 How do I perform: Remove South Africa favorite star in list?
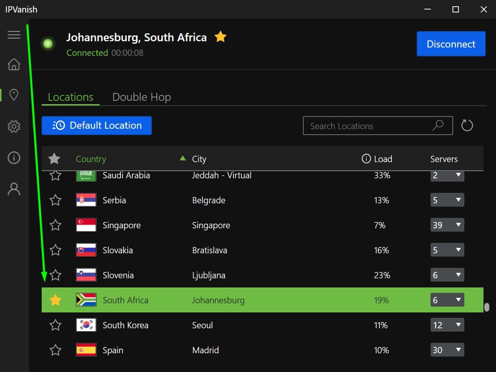pos(55,300)
